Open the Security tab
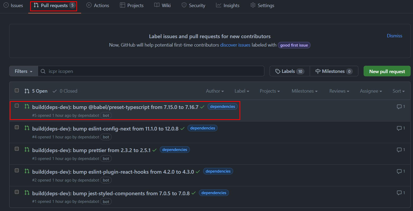 (x=193, y=6)
